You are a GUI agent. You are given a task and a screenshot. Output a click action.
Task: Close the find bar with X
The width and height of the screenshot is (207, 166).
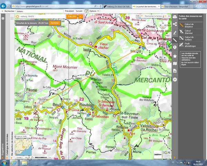[x=2, y=11]
